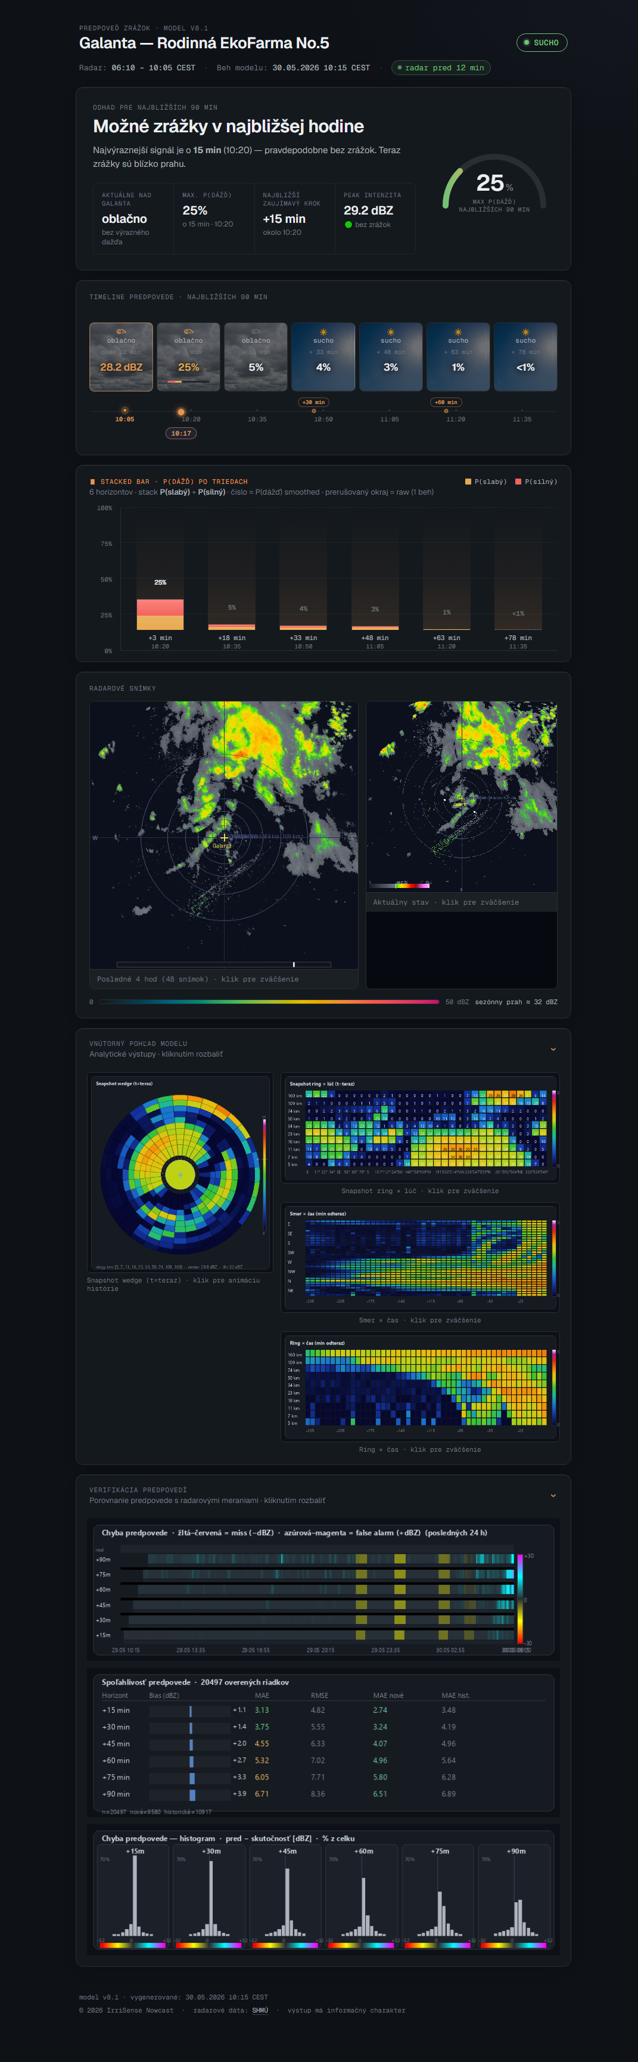The height and width of the screenshot is (2062, 638).
Task: Enlarge the Ring × čas heatmap
Action: pyautogui.click(x=420, y=1387)
